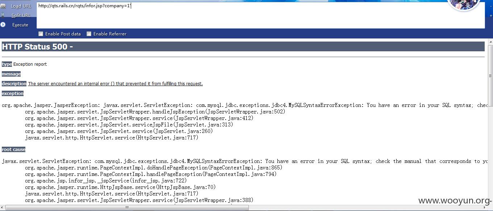Click the "description" label
This screenshot has height=211, width=493.
pyautogui.click(x=14, y=84)
